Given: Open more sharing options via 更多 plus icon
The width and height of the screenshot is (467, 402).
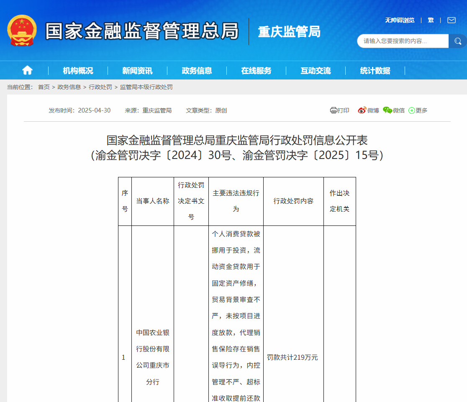Looking at the screenshot, I should (x=411, y=110).
